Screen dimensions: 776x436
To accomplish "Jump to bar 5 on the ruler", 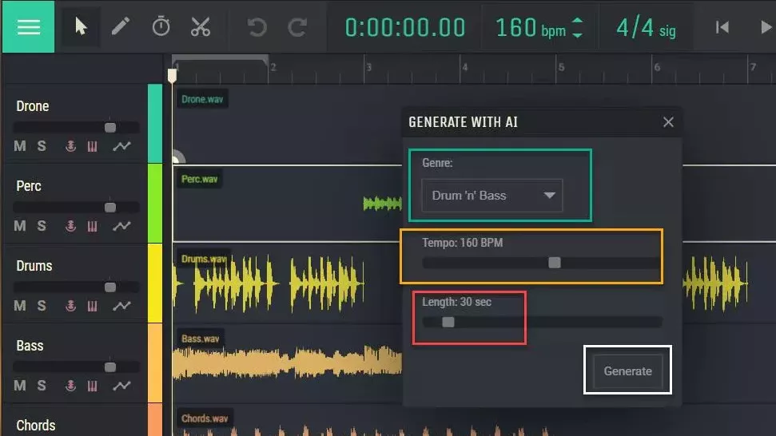I will [560, 68].
